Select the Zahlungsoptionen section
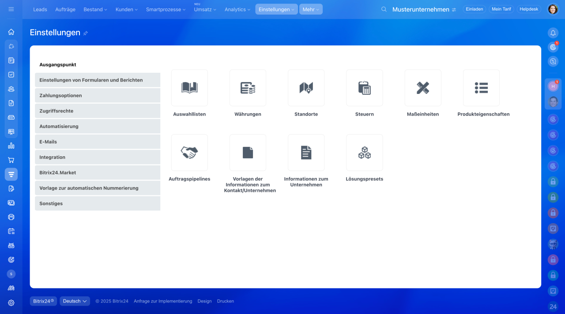The width and height of the screenshot is (565, 314). 98,95
